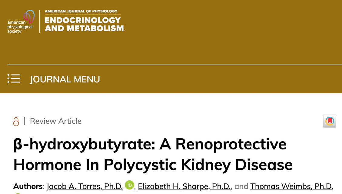Click the American Physiological Society logo
This screenshot has width=342, height=194.
(x=21, y=22)
